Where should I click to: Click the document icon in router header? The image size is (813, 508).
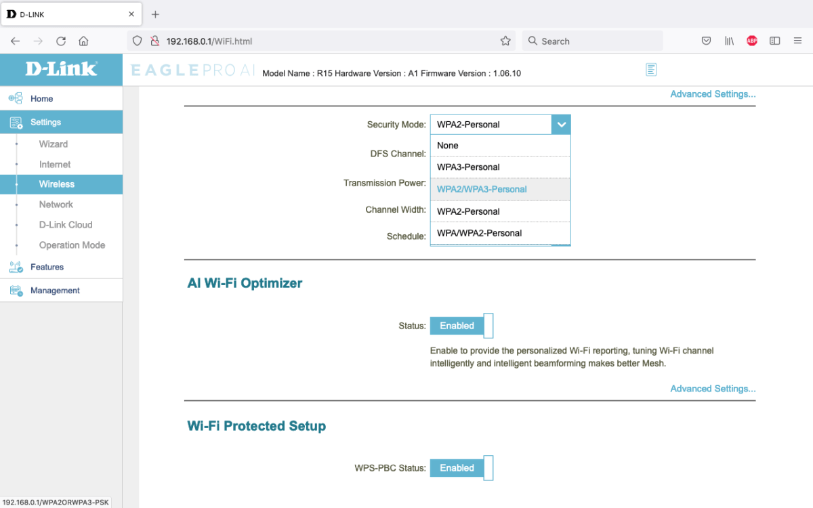click(651, 69)
